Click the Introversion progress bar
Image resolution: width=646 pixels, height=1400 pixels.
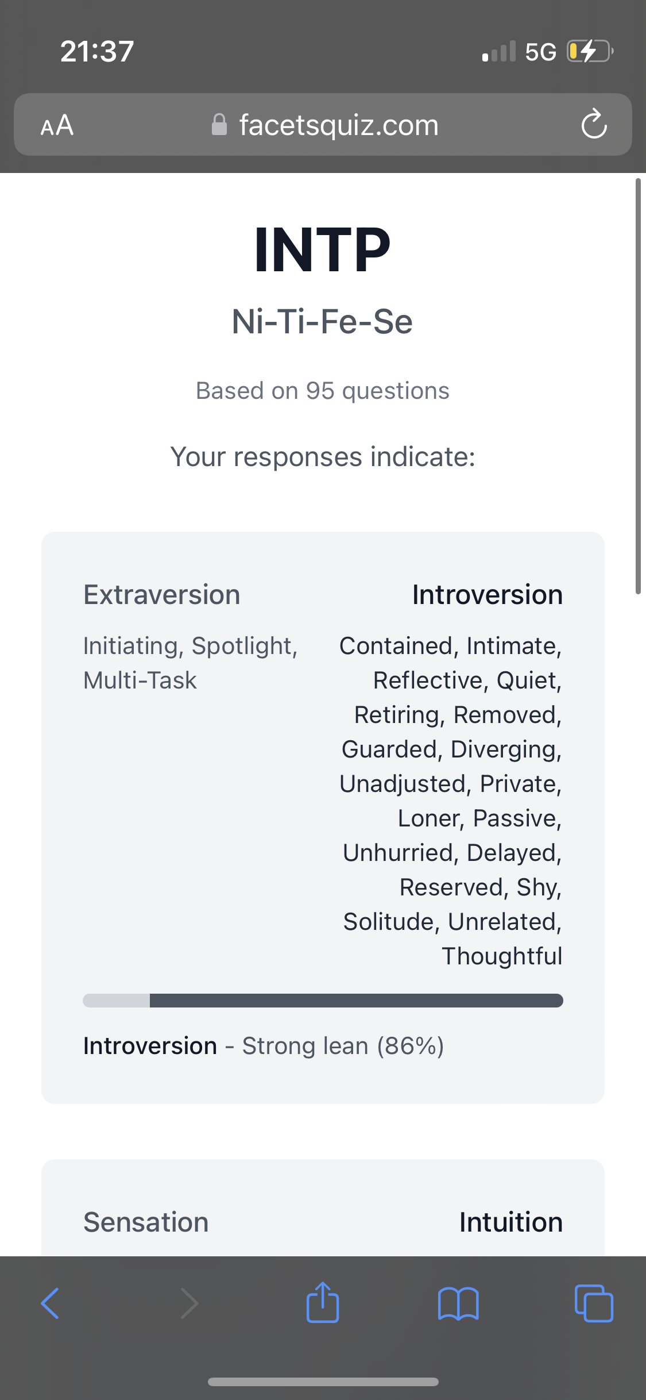click(323, 1001)
